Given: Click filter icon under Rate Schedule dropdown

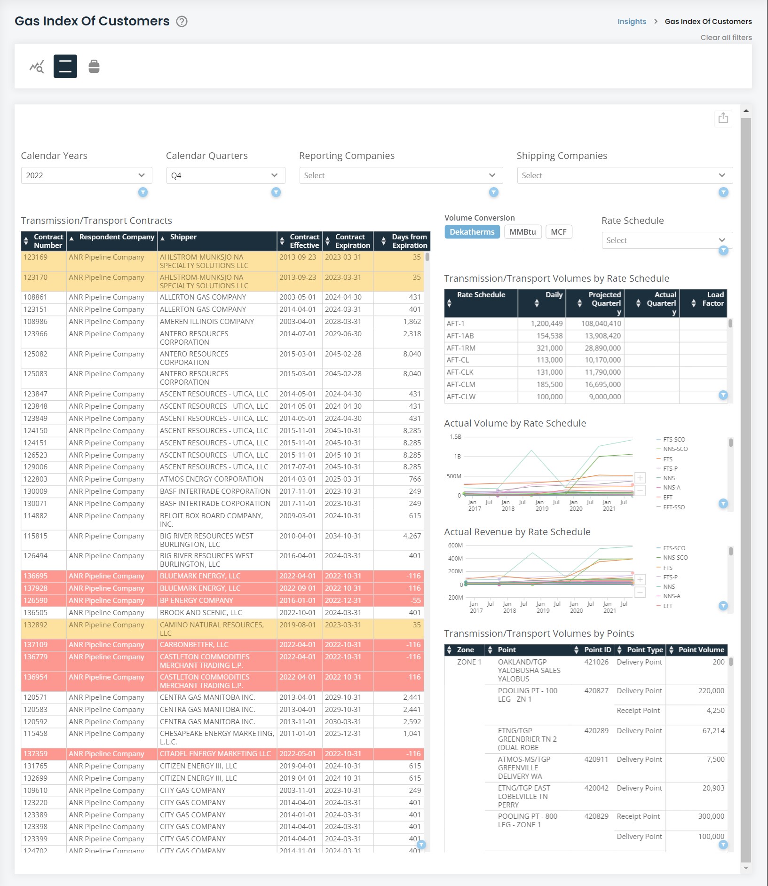Looking at the screenshot, I should (724, 251).
